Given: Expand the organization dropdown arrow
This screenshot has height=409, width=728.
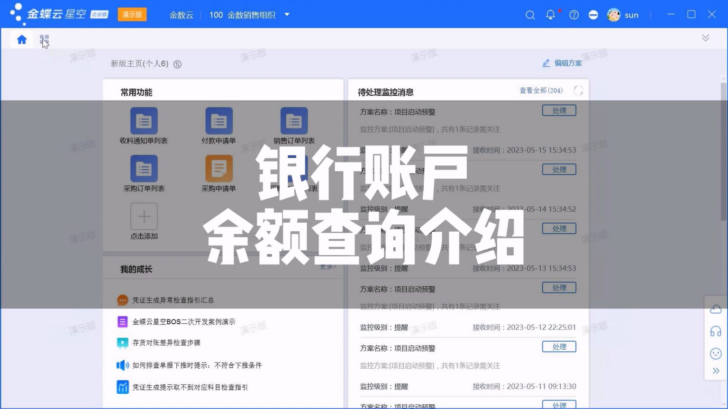Looking at the screenshot, I should coord(287,15).
